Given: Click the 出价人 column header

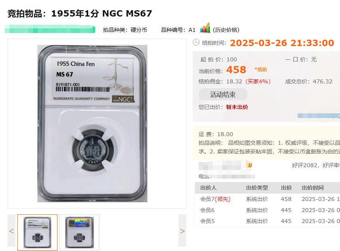Looking at the screenshot, I should [x=208, y=188].
